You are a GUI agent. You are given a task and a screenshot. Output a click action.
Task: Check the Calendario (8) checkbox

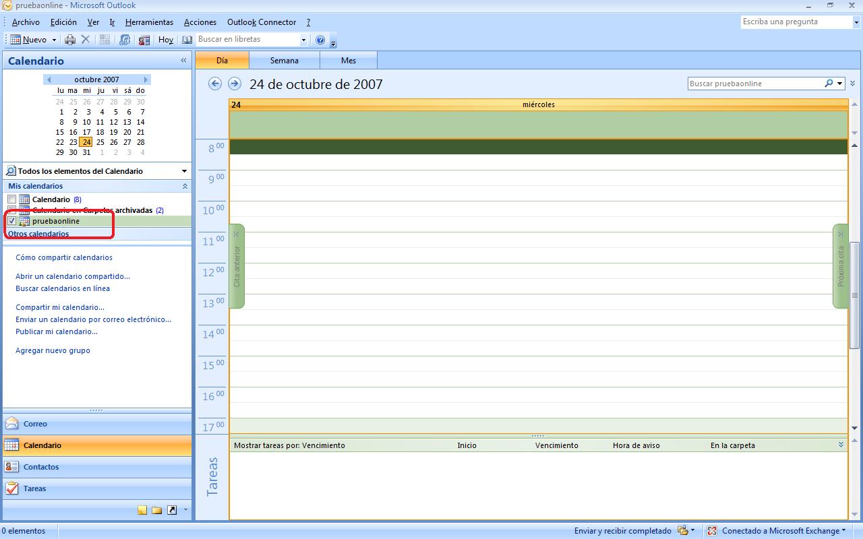(x=12, y=199)
